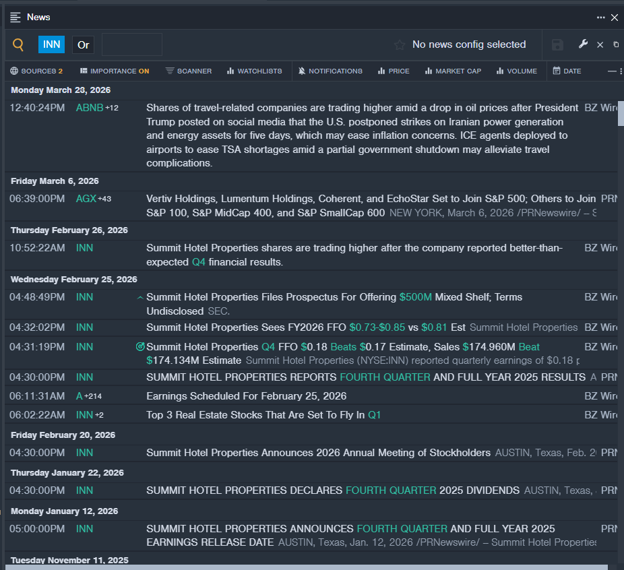
Task: Click the INN ticker tag in search bar
Action: pos(51,44)
